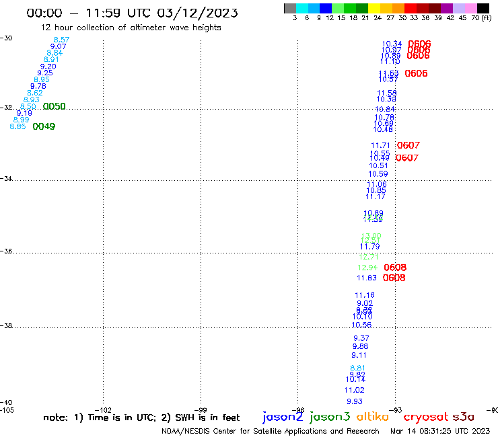Click the wave height value 10.51
The height and width of the screenshot is (437, 498).
[378, 165]
